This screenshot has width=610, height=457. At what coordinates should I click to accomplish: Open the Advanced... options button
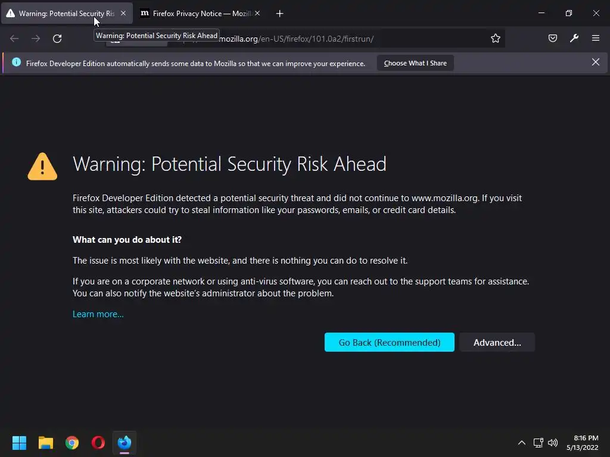coord(497,342)
